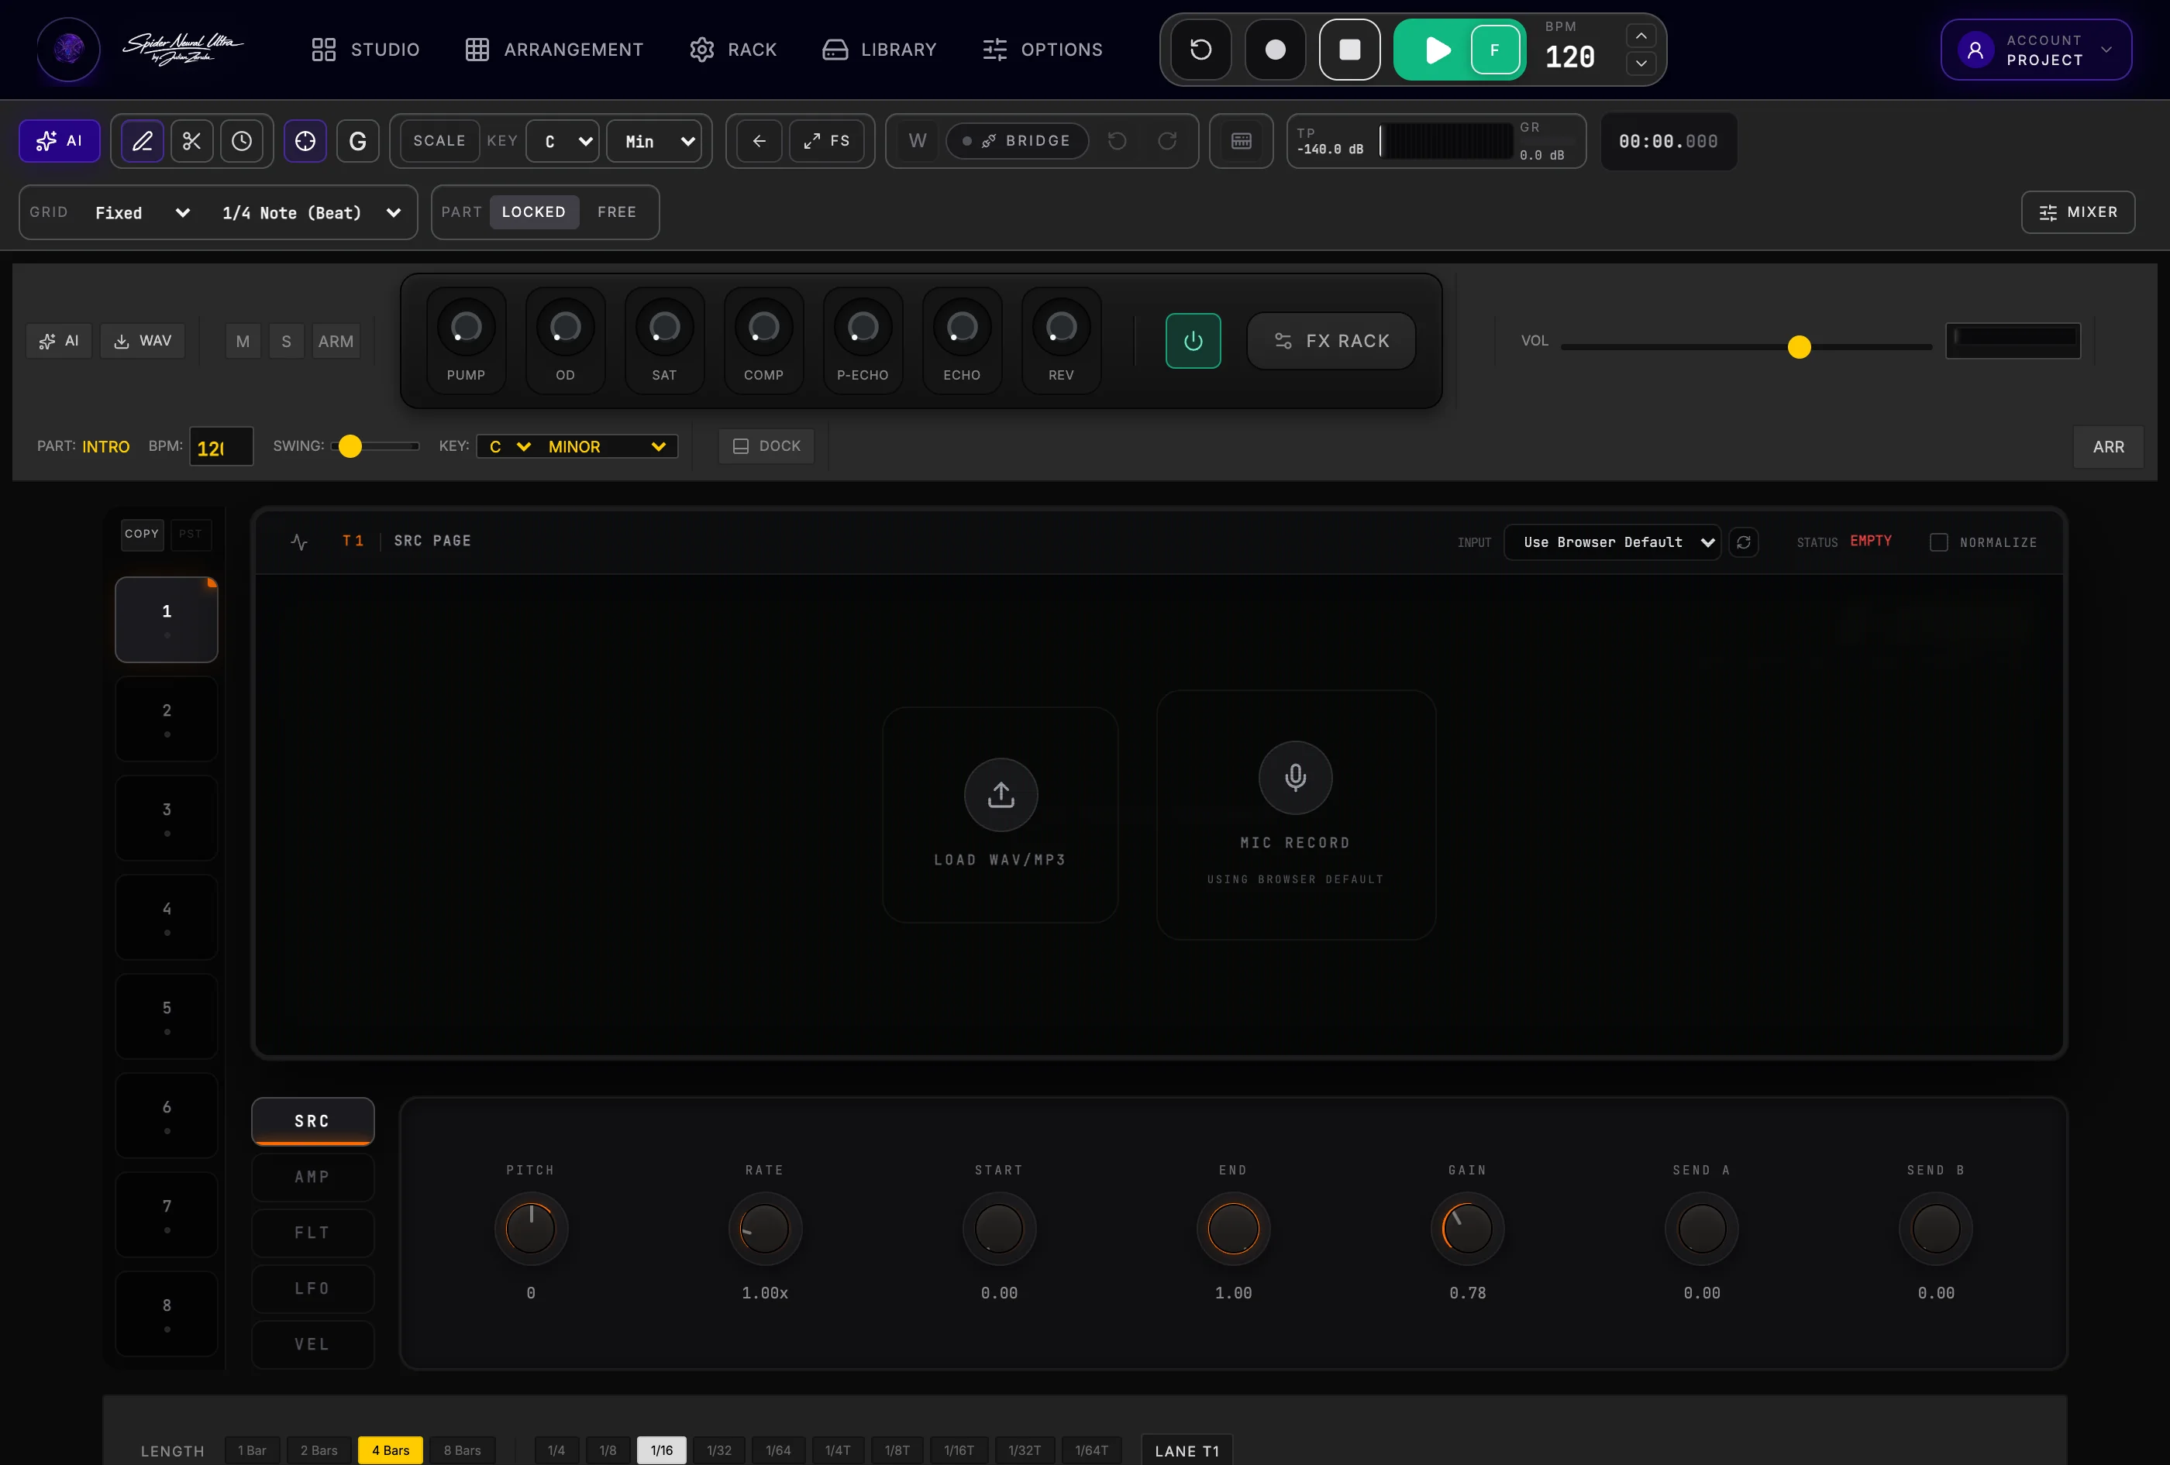This screenshot has width=2170, height=1465.
Task: Stop playback with the stop button
Action: coord(1349,50)
